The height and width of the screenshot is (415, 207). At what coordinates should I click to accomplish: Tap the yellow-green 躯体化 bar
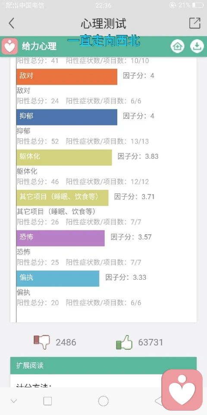click(64, 157)
